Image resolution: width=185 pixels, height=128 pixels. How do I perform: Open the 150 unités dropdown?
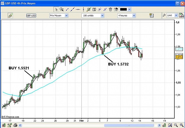pos(93,16)
